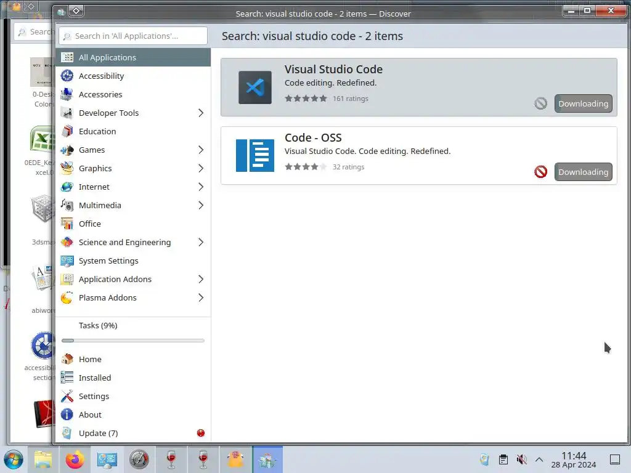Expand the Graphics subcategories
This screenshot has height=473, width=631.
[201, 169]
